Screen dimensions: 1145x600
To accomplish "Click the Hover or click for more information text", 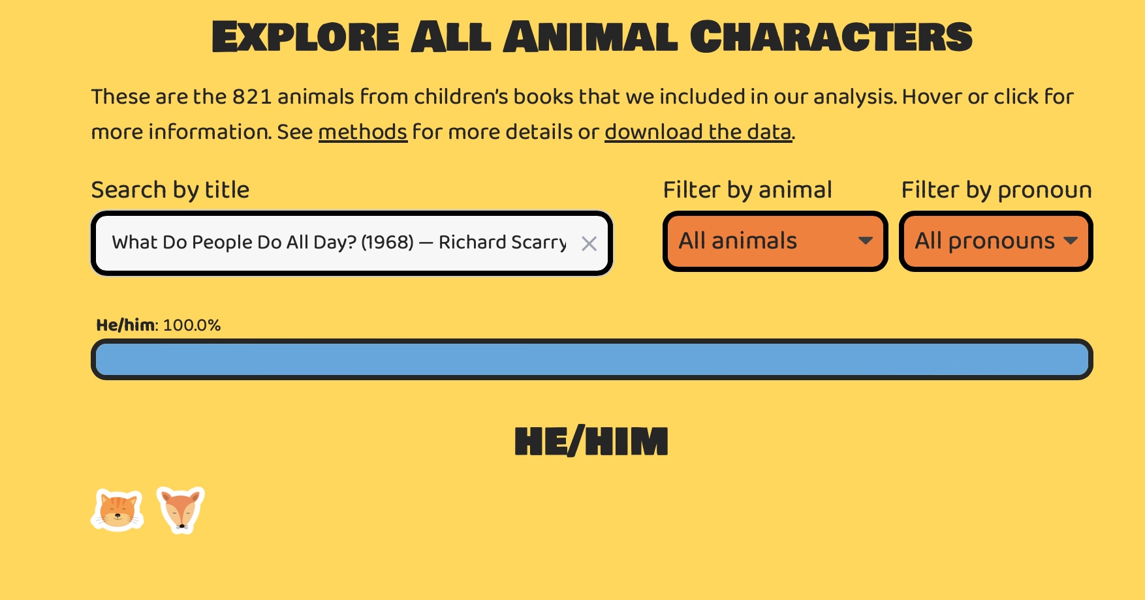I will pyautogui.click(x=987, y=97).
